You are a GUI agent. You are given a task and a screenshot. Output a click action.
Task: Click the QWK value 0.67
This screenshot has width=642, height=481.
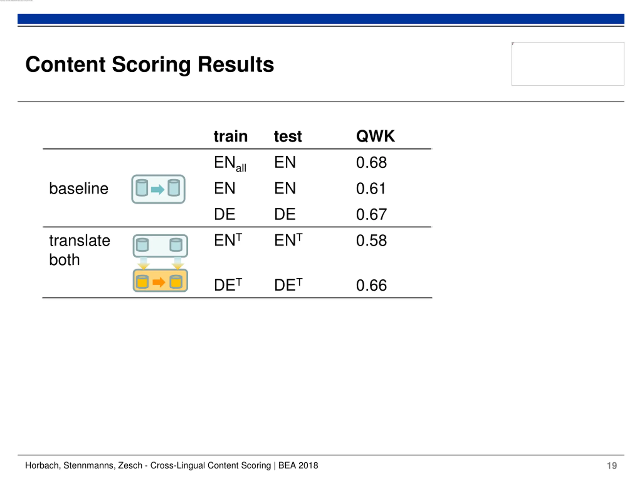point(371,214)
